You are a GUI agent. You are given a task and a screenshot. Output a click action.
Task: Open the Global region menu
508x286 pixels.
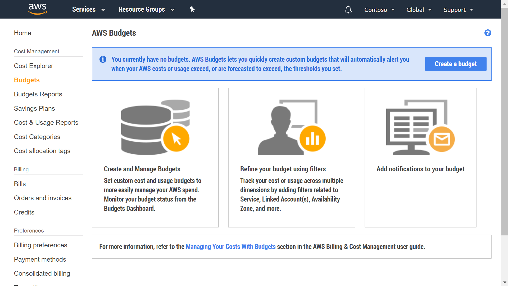coord(419,10)
